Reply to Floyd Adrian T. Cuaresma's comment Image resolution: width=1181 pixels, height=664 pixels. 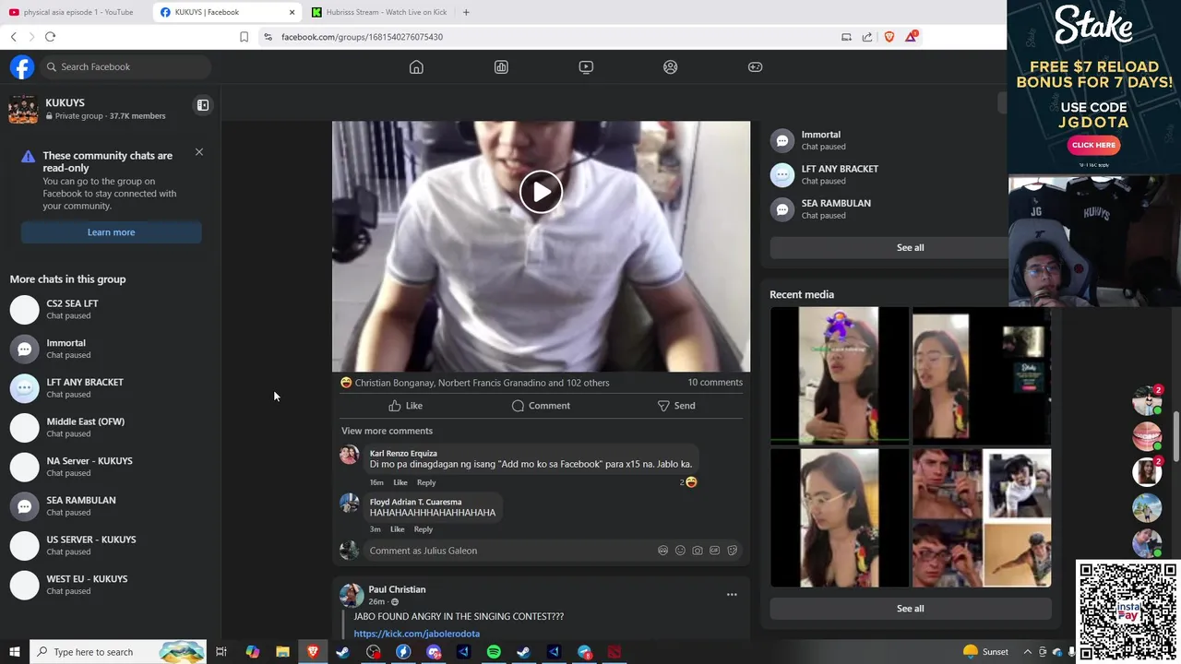pyautogui.click(x=423, y=529)
